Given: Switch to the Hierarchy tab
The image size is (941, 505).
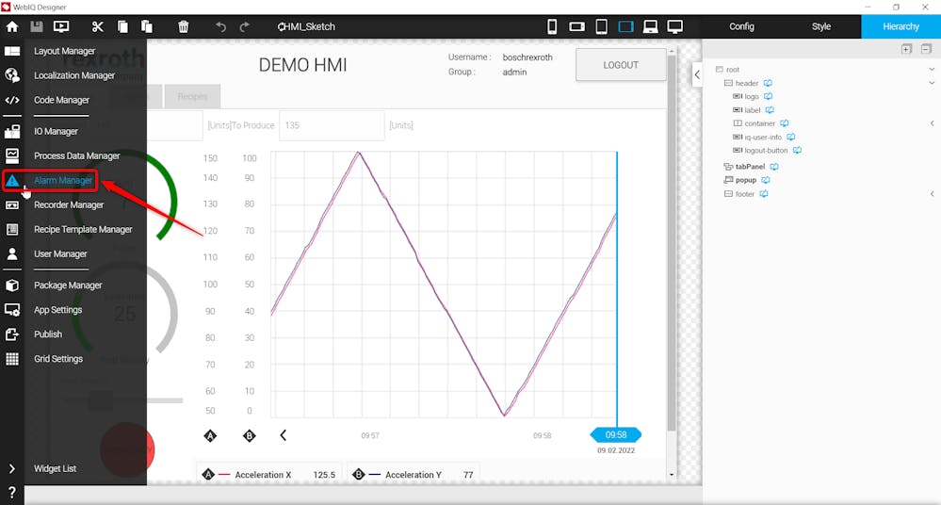Looking at the screenshot, I should 900,26.
